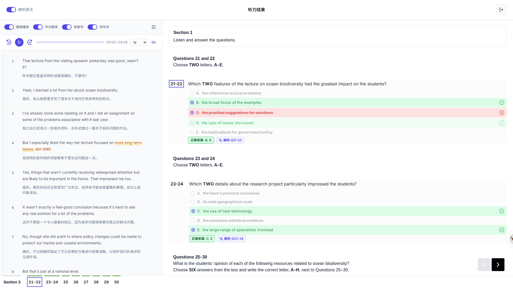Collapse the transcript side panel

tap(154, 27)
